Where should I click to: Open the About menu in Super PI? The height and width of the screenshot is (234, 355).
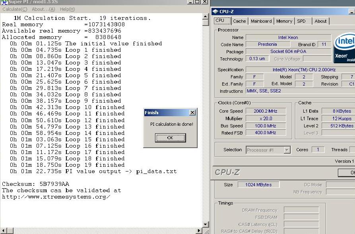coord(43,9)
